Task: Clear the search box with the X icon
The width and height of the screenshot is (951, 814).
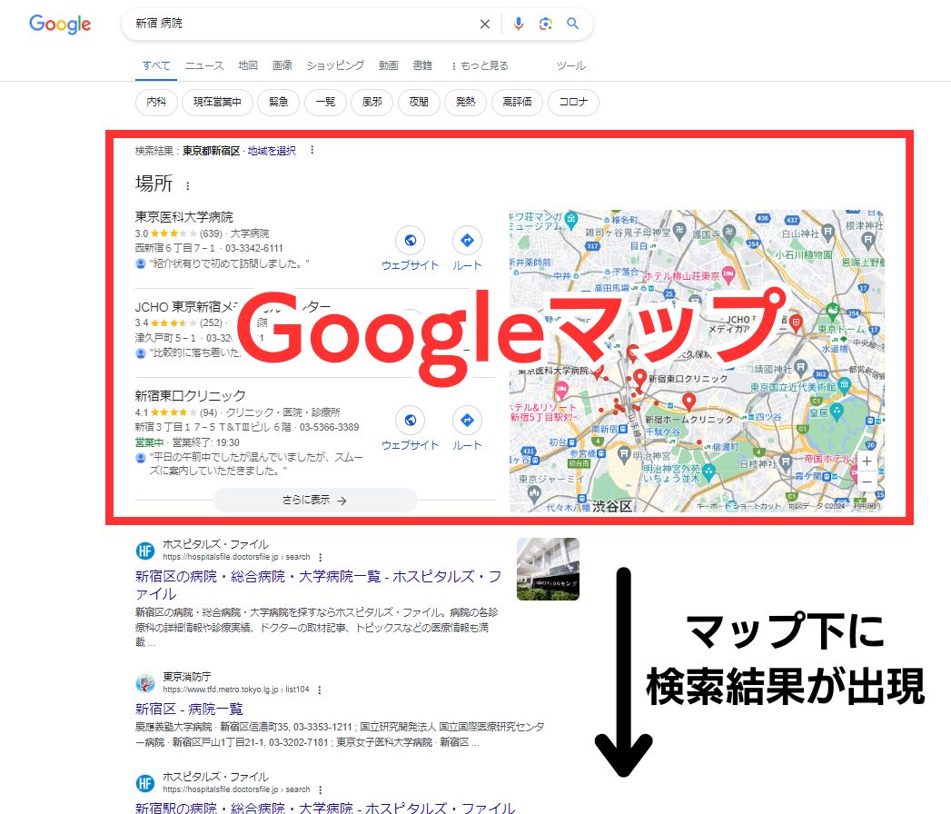Action: 485,24
